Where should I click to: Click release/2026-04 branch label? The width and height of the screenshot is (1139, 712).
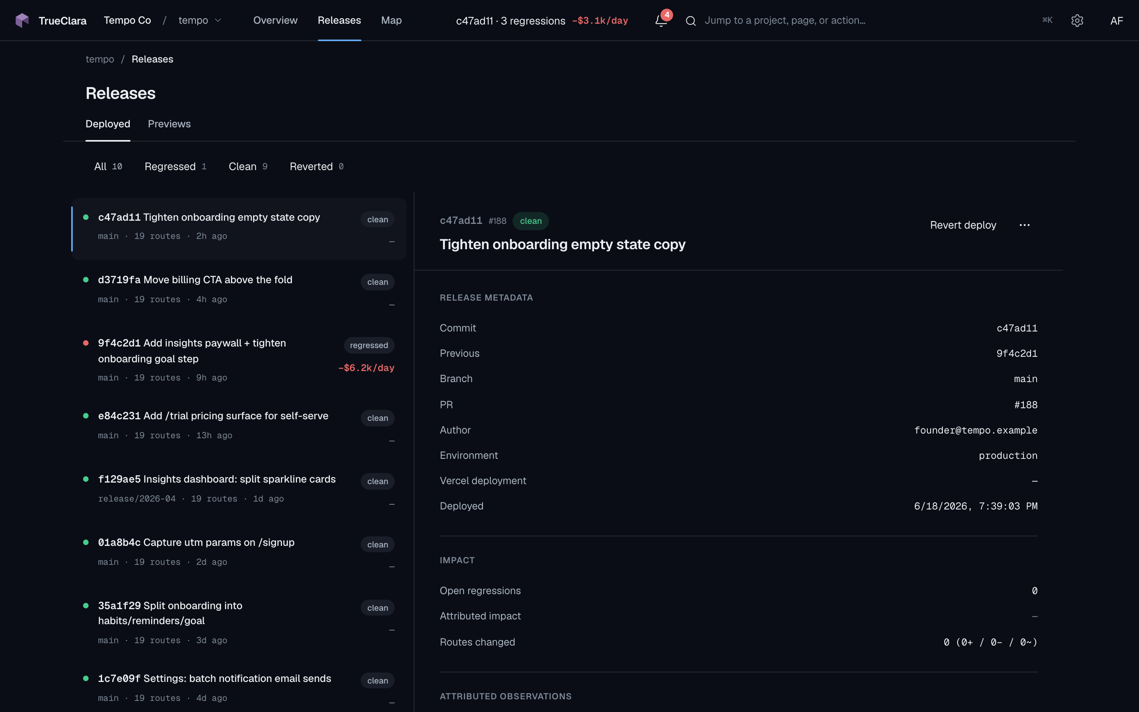(x=136, y=499)
